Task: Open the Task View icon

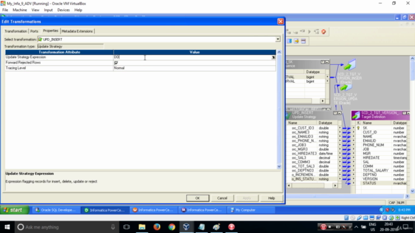Action: [x=126, y=227]
